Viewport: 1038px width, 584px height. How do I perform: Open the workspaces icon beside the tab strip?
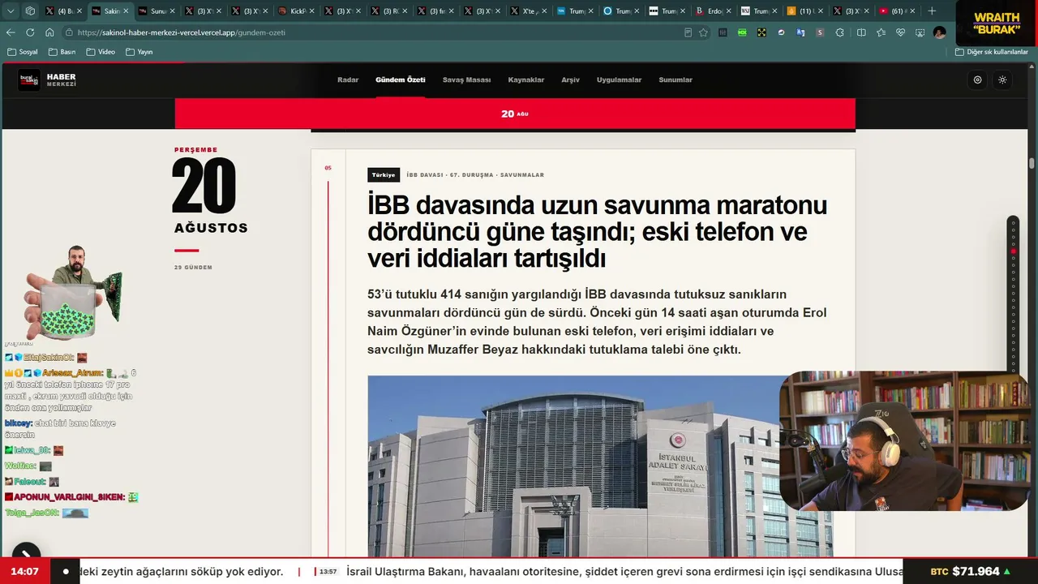[x=30, y=11]
